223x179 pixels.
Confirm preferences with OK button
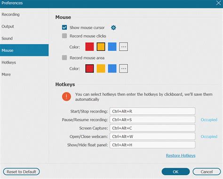click(175, 172)
